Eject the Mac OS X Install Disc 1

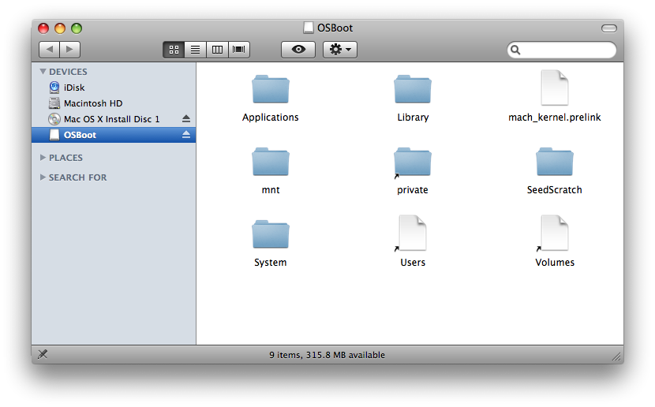(x=186, y=119)
